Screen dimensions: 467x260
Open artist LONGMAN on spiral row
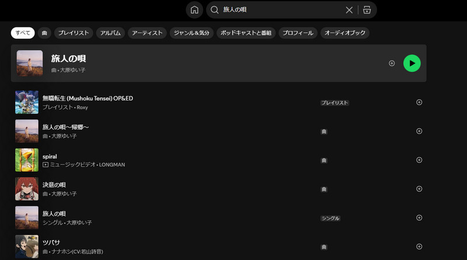pyautogui.click(x=112, y=165)
